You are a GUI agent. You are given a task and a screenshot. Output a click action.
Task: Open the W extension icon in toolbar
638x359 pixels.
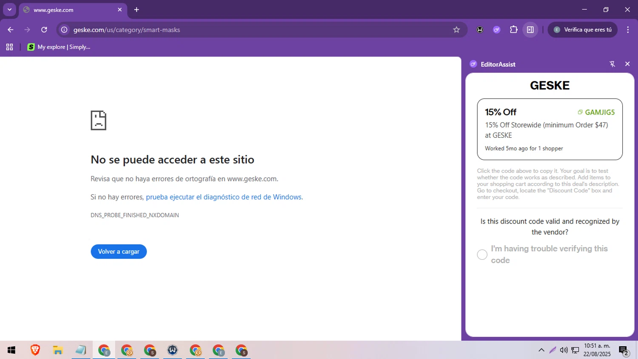coord(480,30)
